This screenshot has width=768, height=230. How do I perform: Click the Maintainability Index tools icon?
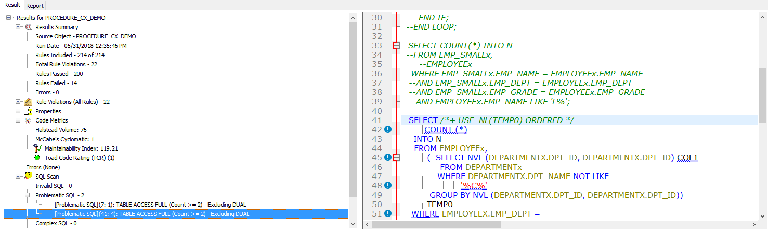pyautogui.click(x=38, y=148)
